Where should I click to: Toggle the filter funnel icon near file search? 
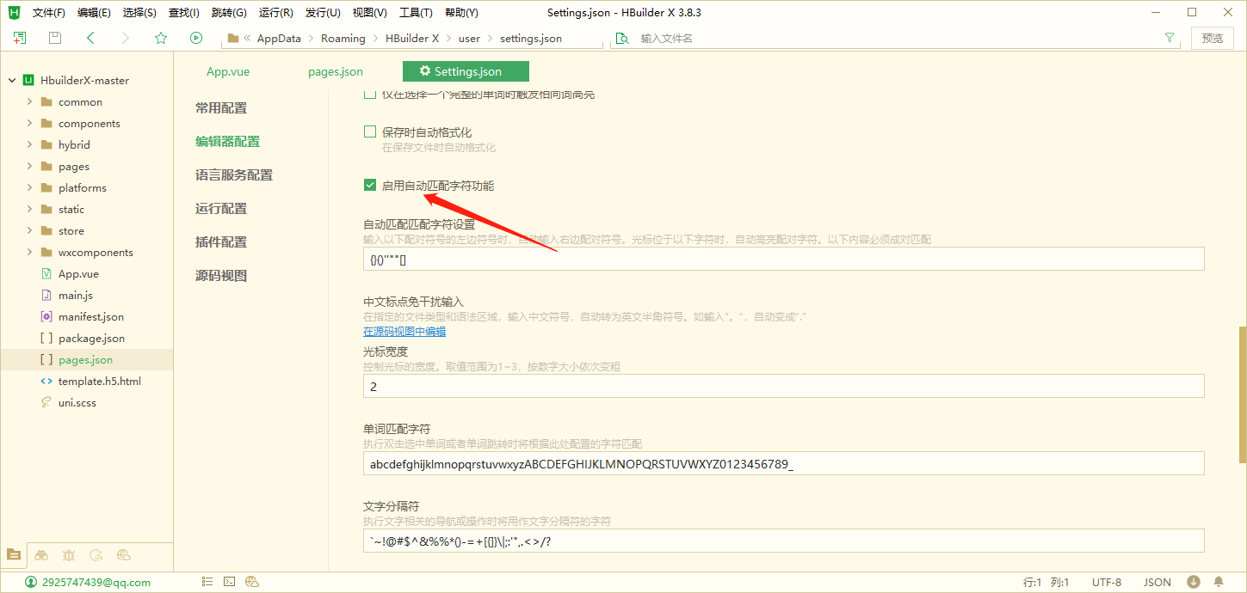click(1170, 38)
